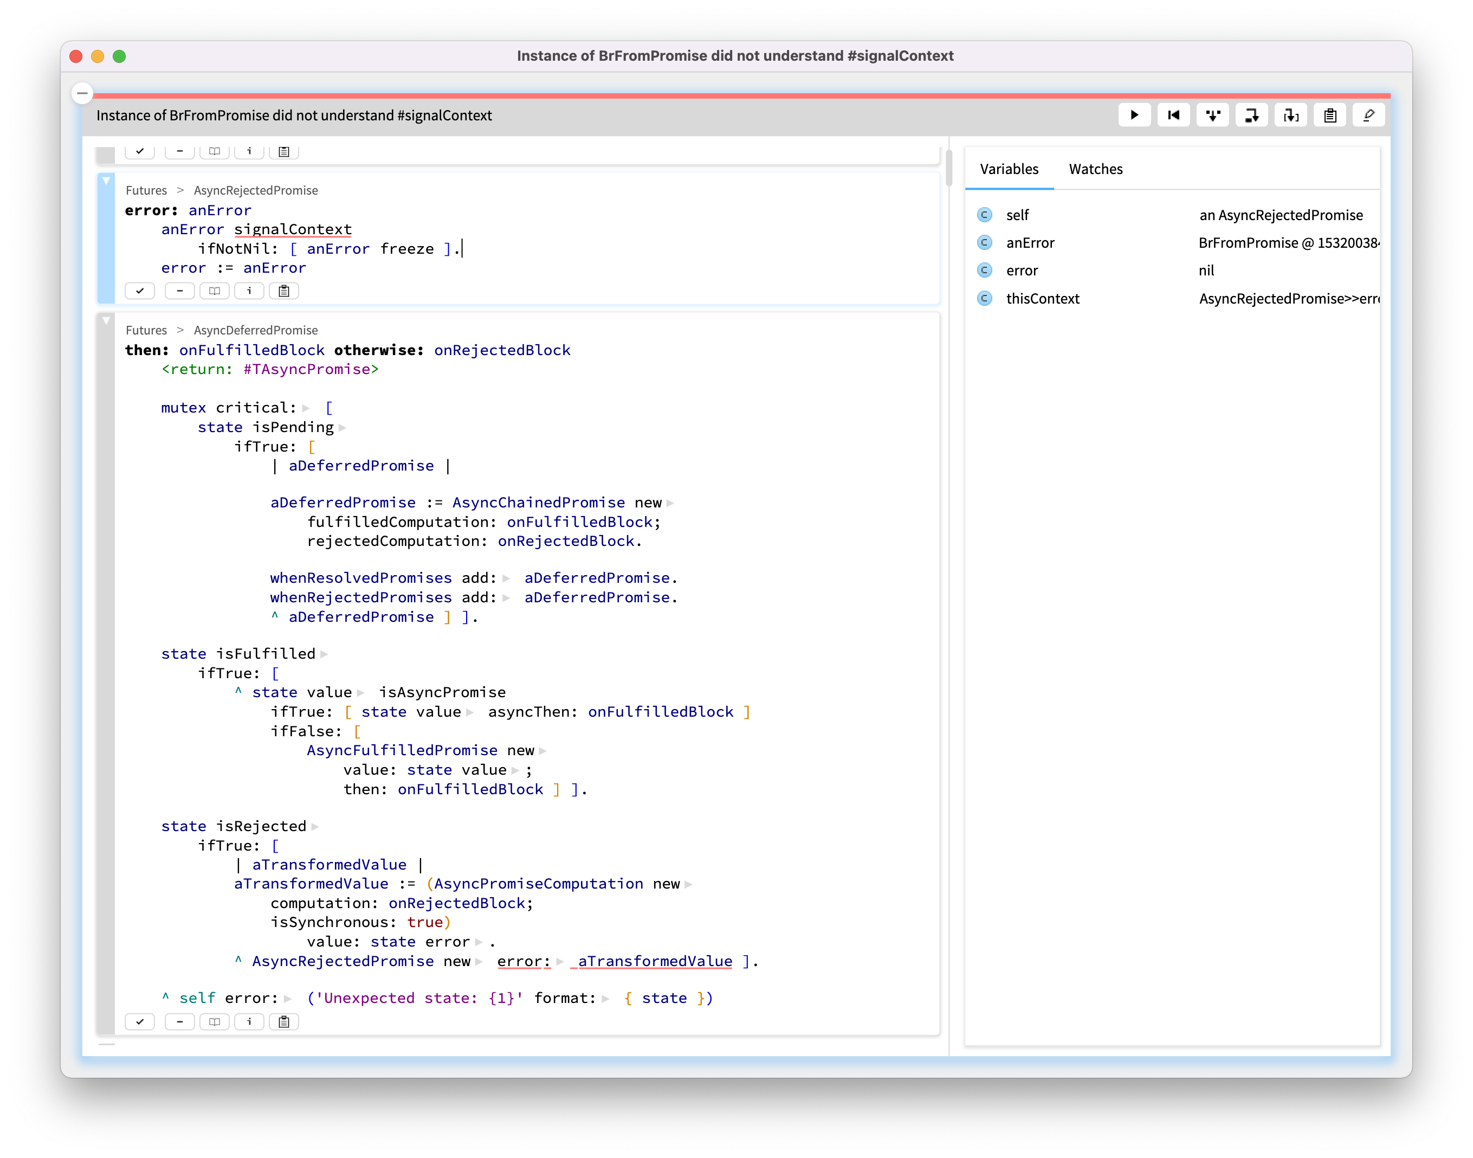The width and height of the screenshot is (1473, 1158).
Task: Open the Futures package link in the breadcrumb
Action: tap(146, 190)
